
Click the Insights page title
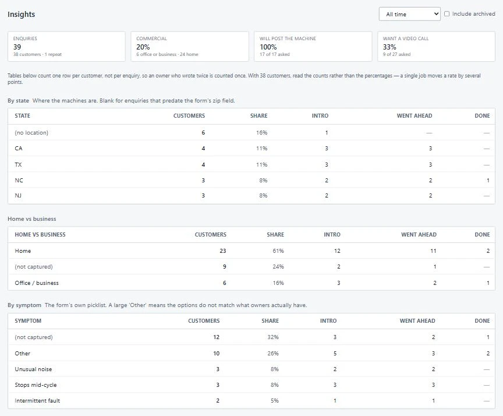21,14
